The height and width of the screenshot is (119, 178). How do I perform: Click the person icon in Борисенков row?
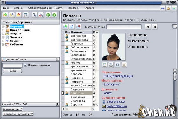(x=67, y=36)
